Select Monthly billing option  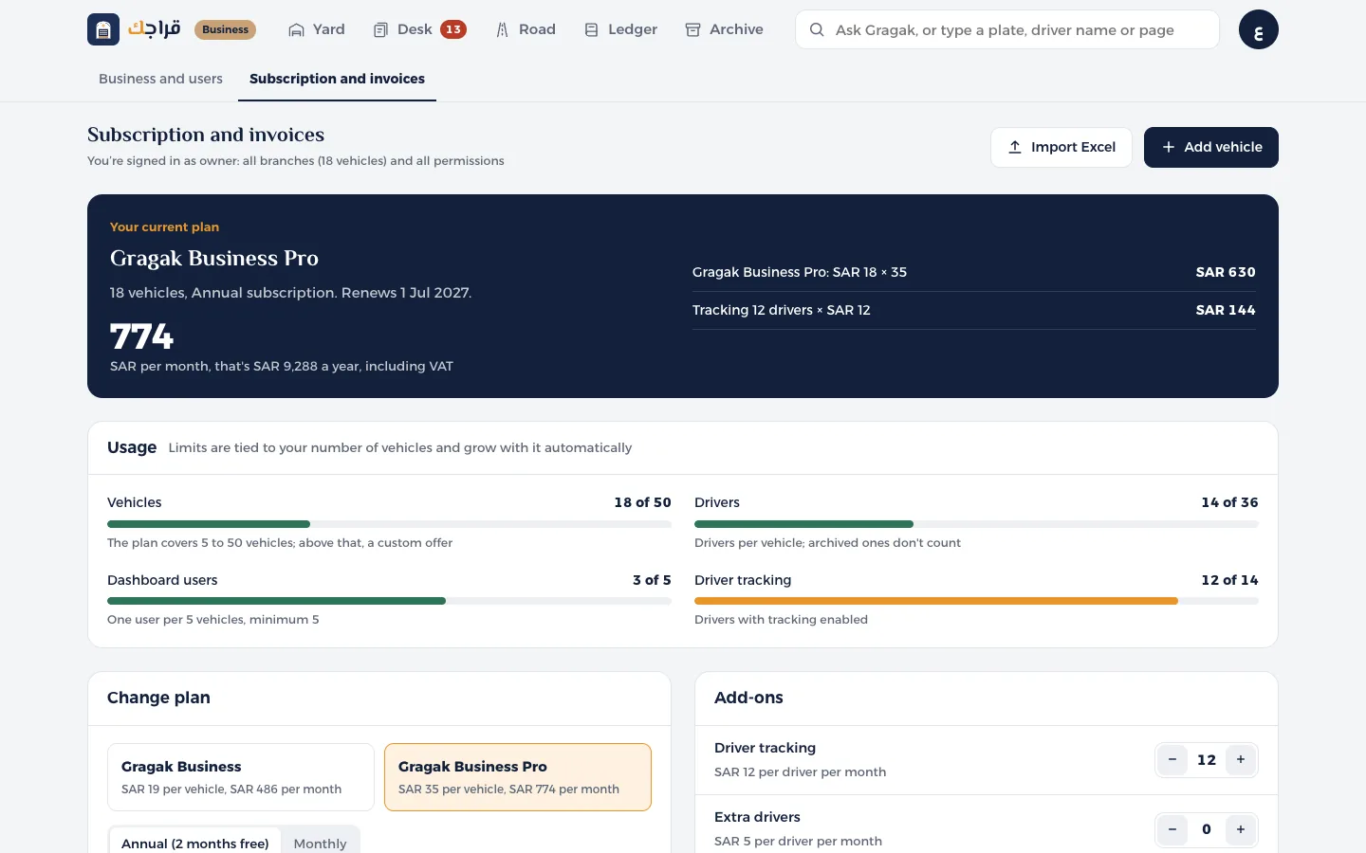click(x=320, y=843)
